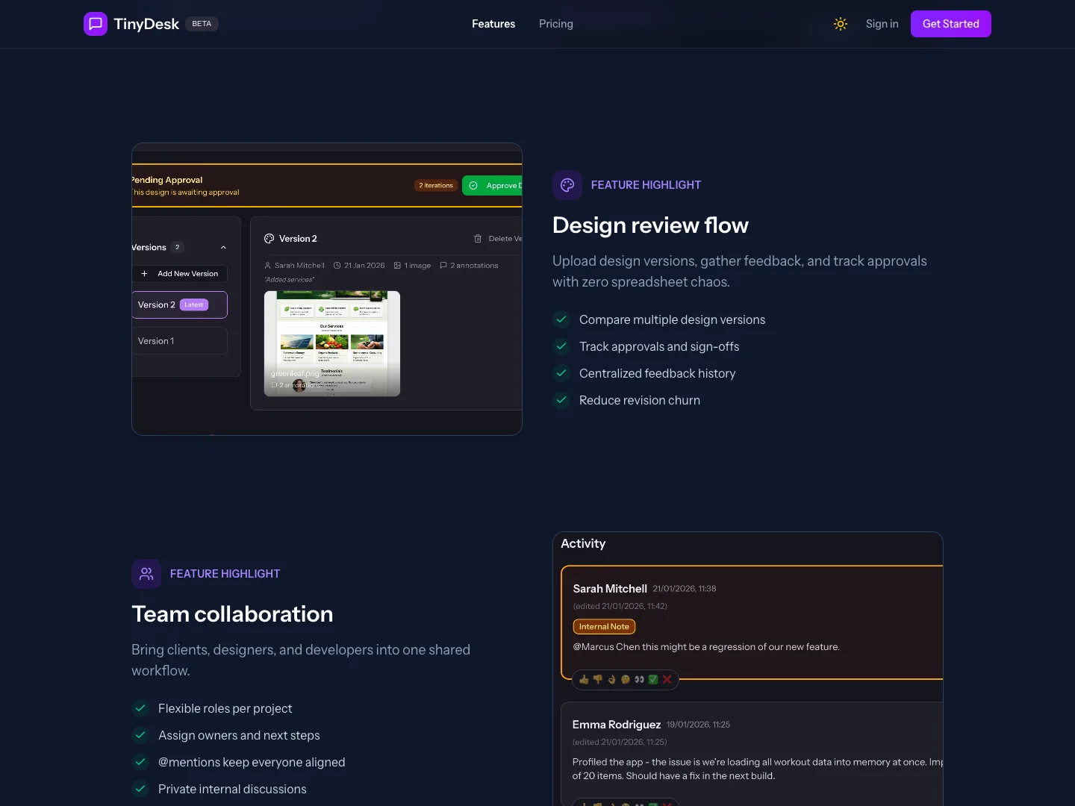Image resolution: width=1075 pixels, height=806 pixels.
Task: Click the palette icon next to Version 2 heading
Action: [269, 239]
